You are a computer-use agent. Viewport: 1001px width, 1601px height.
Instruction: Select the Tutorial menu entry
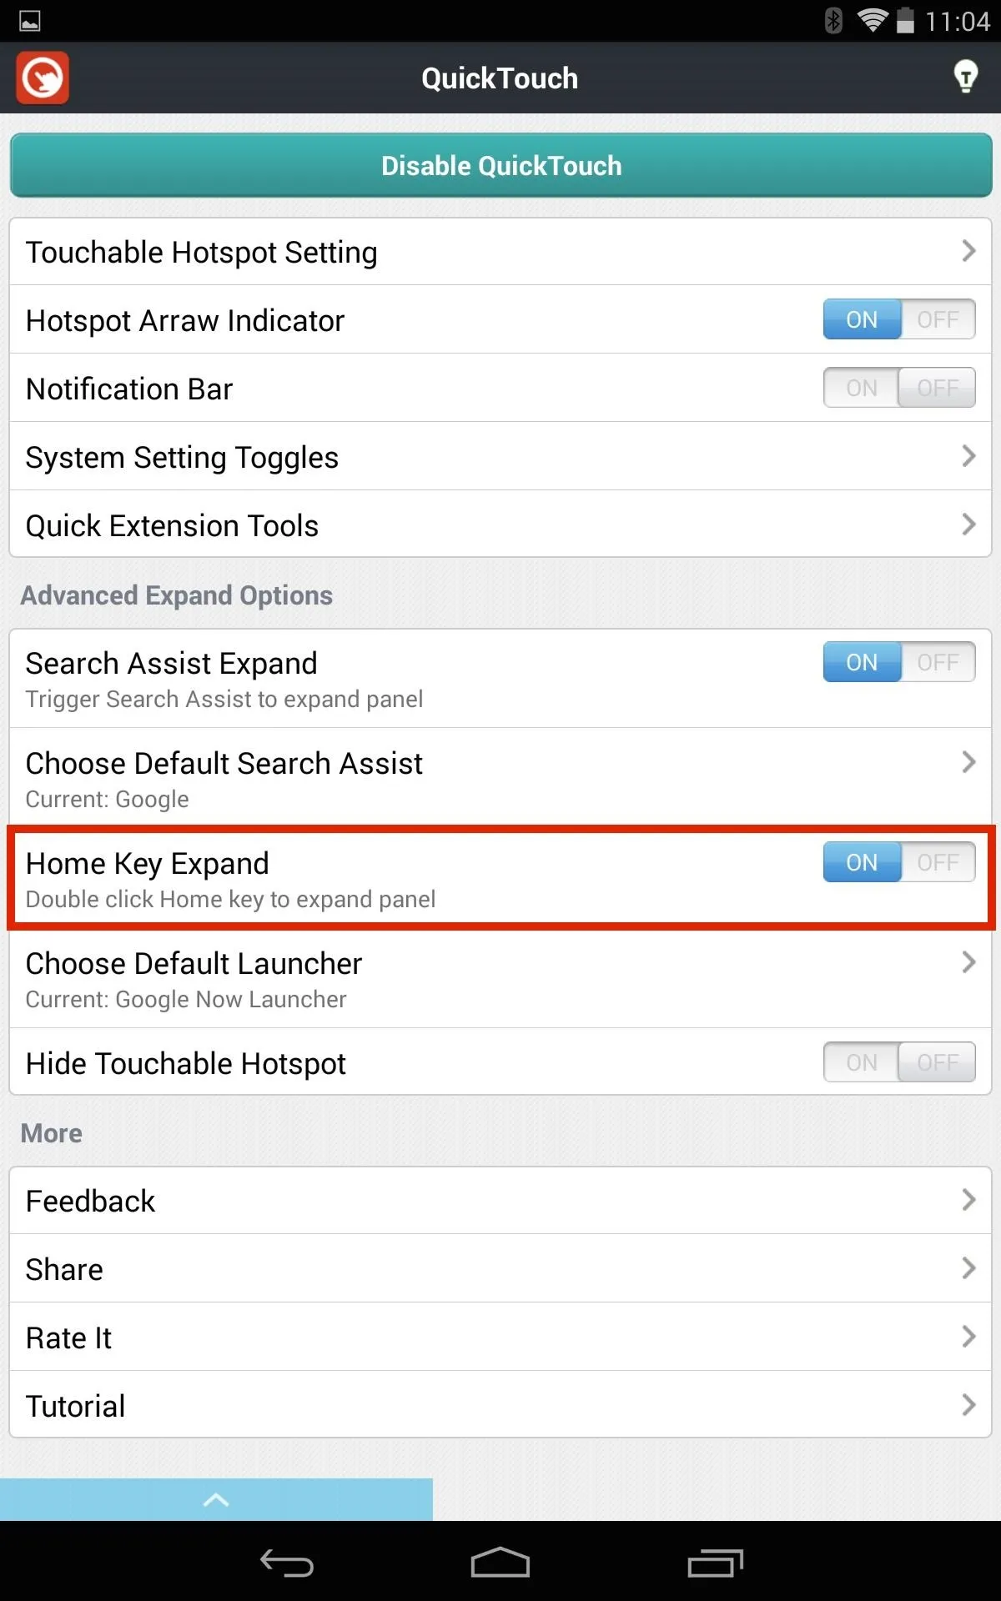[x=500, y=1405]
